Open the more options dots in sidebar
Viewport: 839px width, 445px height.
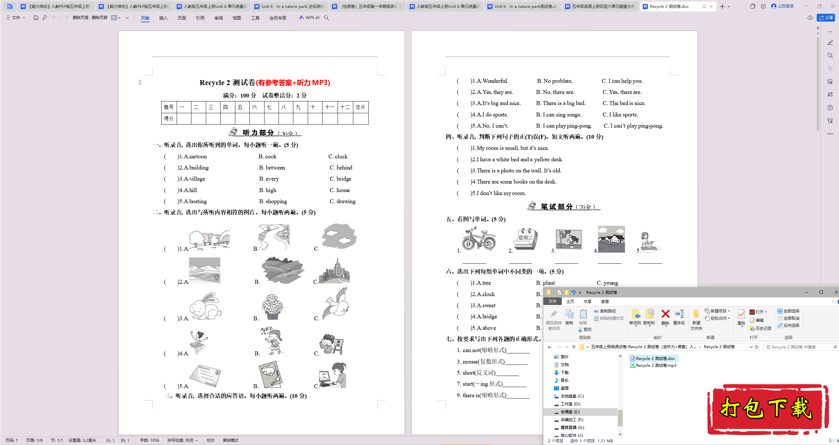pyautogui.click(x=830, y=133)
